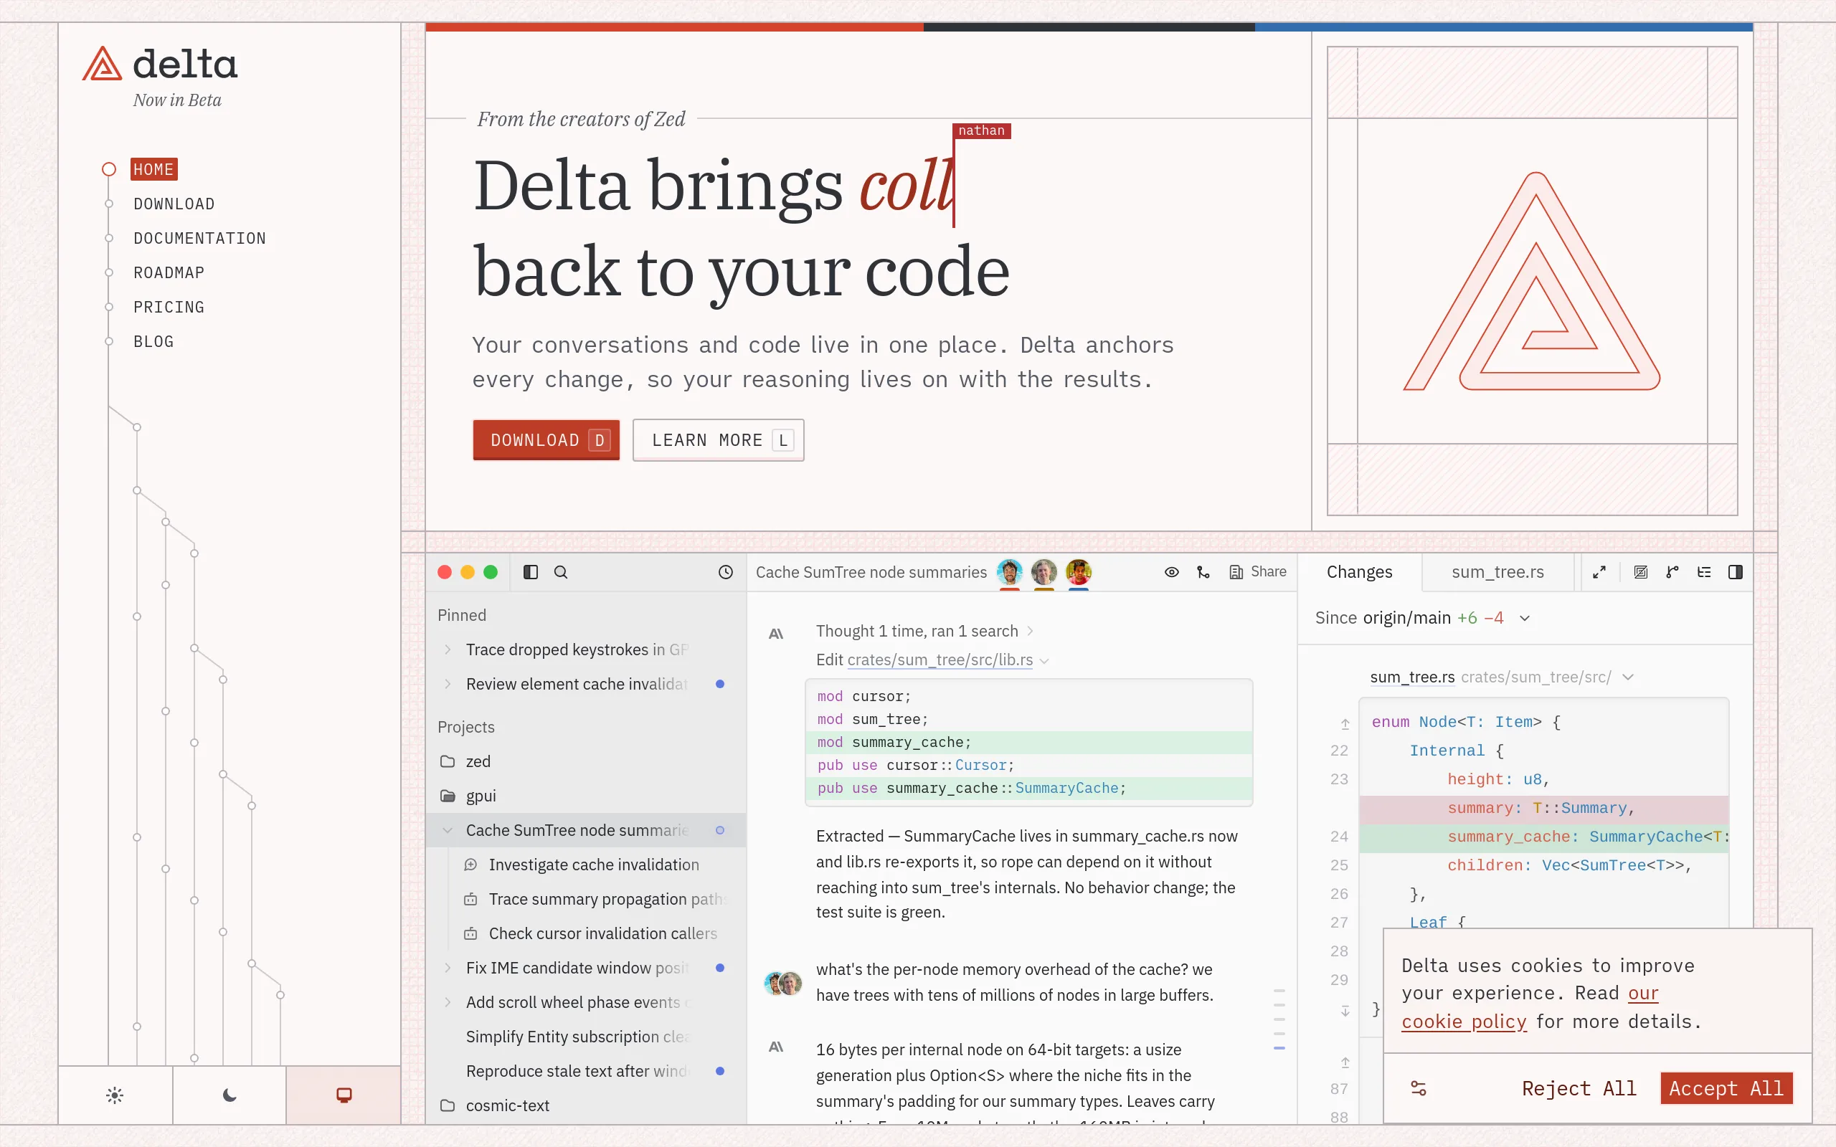Click the diff view icon in the Changes toolbar
Viewport: 1836px width, 1147px height.
pyautogui.click(x=1640, y=572)
